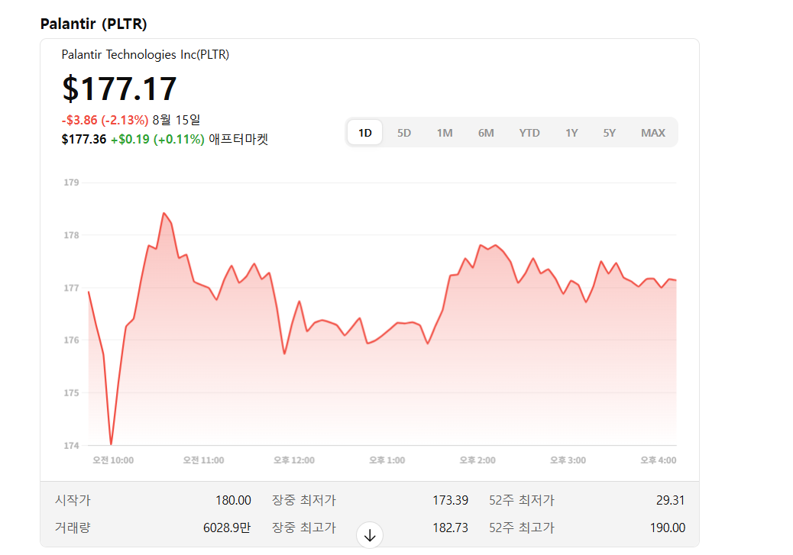The height and width of the screenshot is (555, 793).
Task: Click the 177 y-axis label
Action: (71, 288)
